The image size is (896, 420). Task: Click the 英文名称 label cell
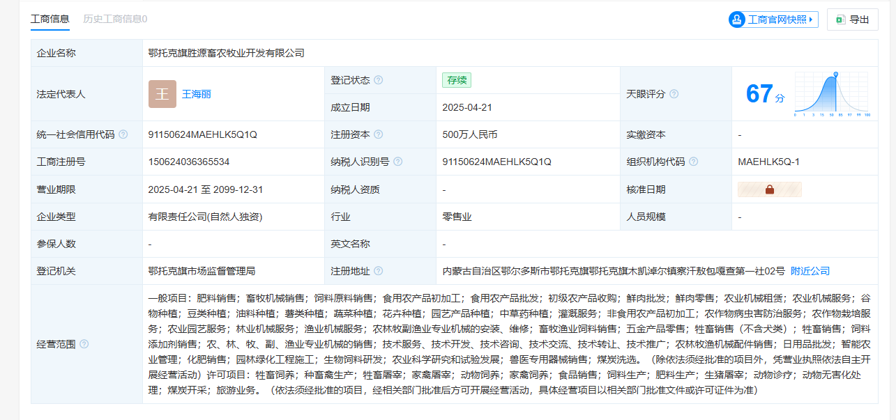click(380, 244)
